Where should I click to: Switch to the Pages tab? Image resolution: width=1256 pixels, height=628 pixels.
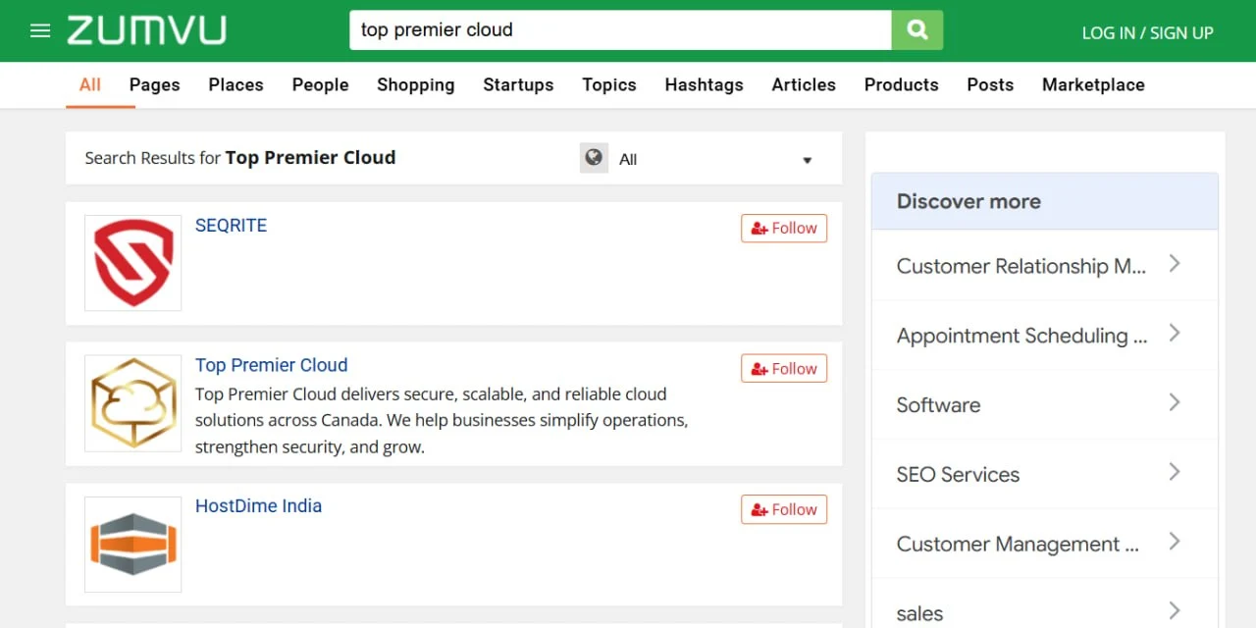155,84
